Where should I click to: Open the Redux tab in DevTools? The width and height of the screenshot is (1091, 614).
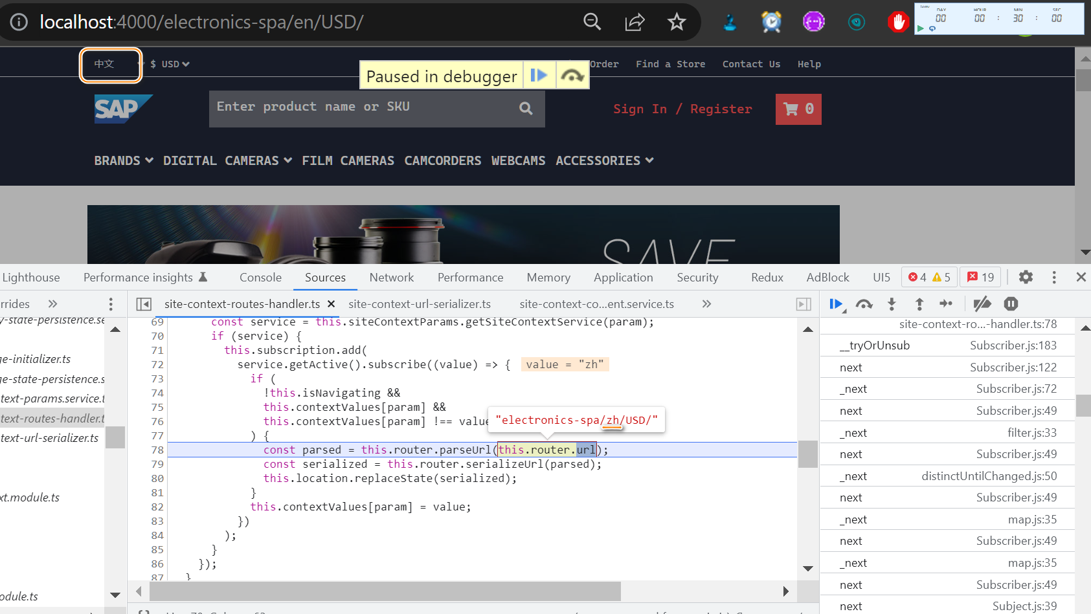click(767, 278)
